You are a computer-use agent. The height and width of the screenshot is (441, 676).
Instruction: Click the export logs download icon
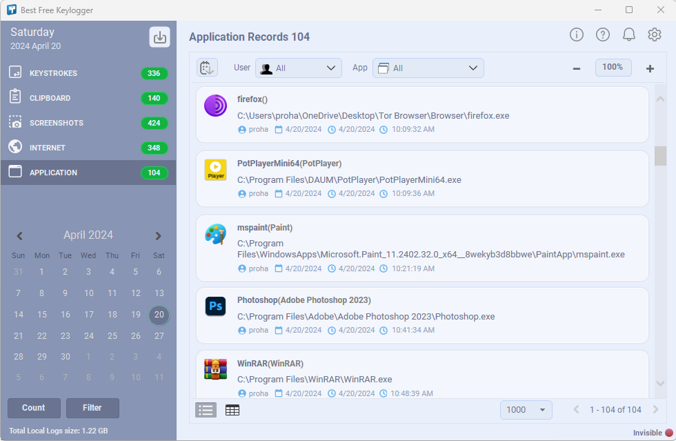point(160,37)
